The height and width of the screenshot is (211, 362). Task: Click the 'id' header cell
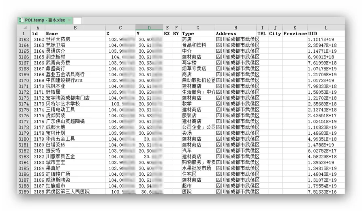point(38,34)
